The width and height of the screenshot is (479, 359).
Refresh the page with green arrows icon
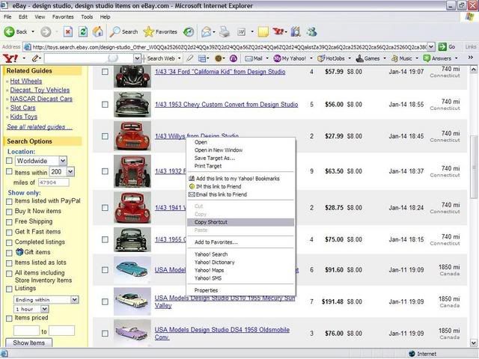click(83, 31)
